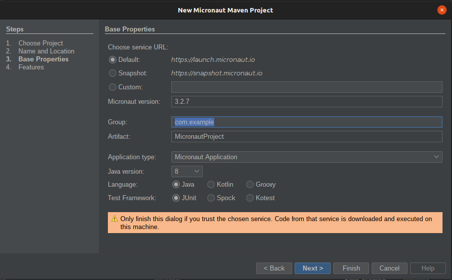This screenshot has width=452, height=280.
Task: Select Kotlin as the language
Action: click(211, 185)
